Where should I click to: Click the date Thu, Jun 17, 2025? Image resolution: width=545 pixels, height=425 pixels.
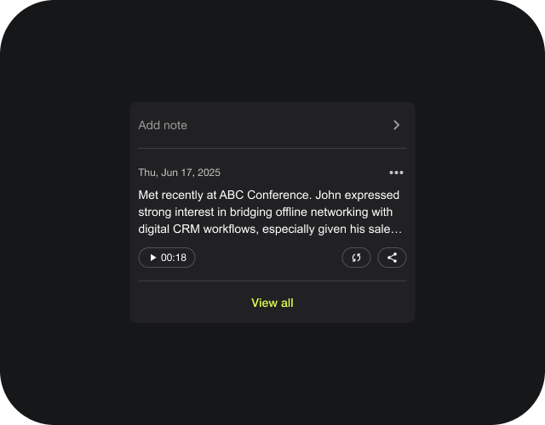(179, 173)
